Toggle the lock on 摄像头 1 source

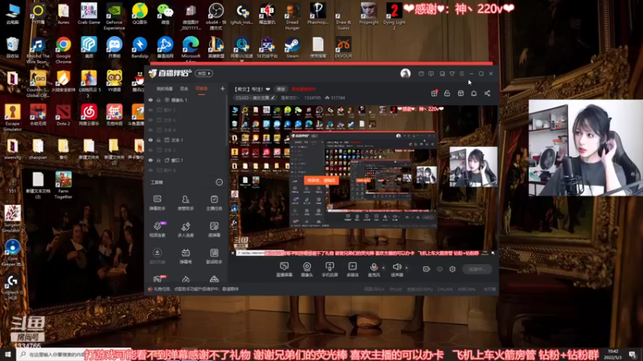coord(158,99)
